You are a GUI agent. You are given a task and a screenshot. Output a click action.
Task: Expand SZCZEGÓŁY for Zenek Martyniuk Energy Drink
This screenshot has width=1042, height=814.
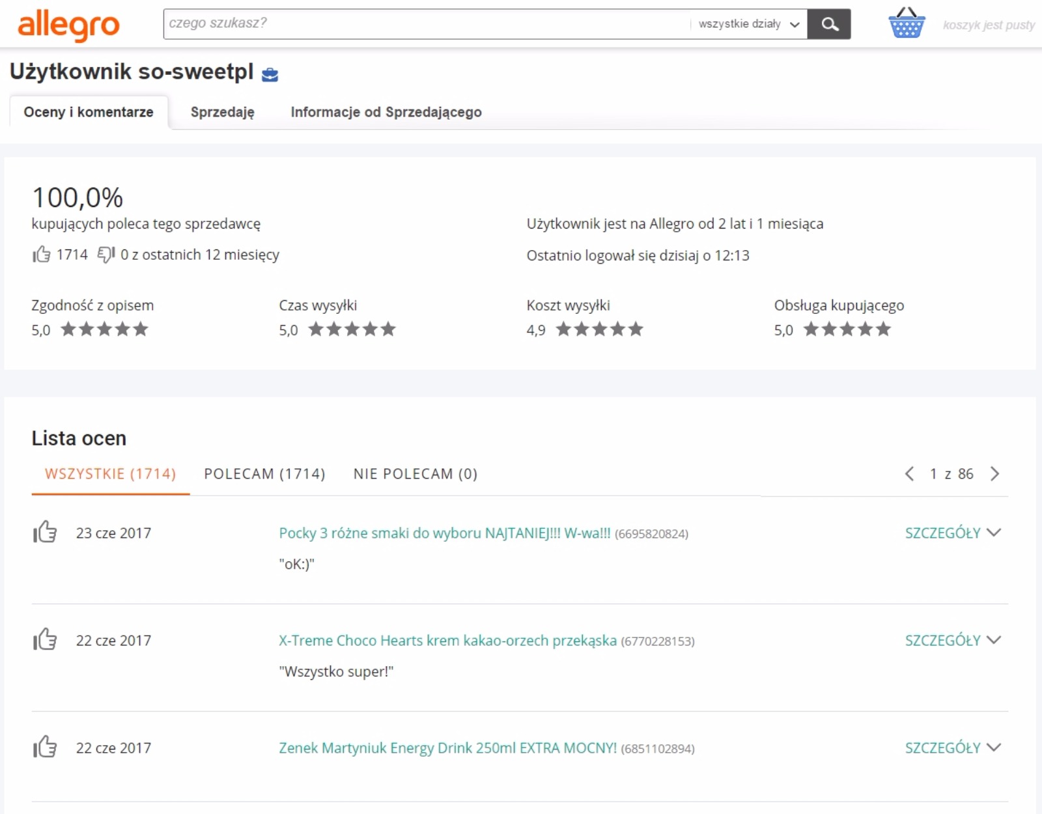click(x=952, y=748)
